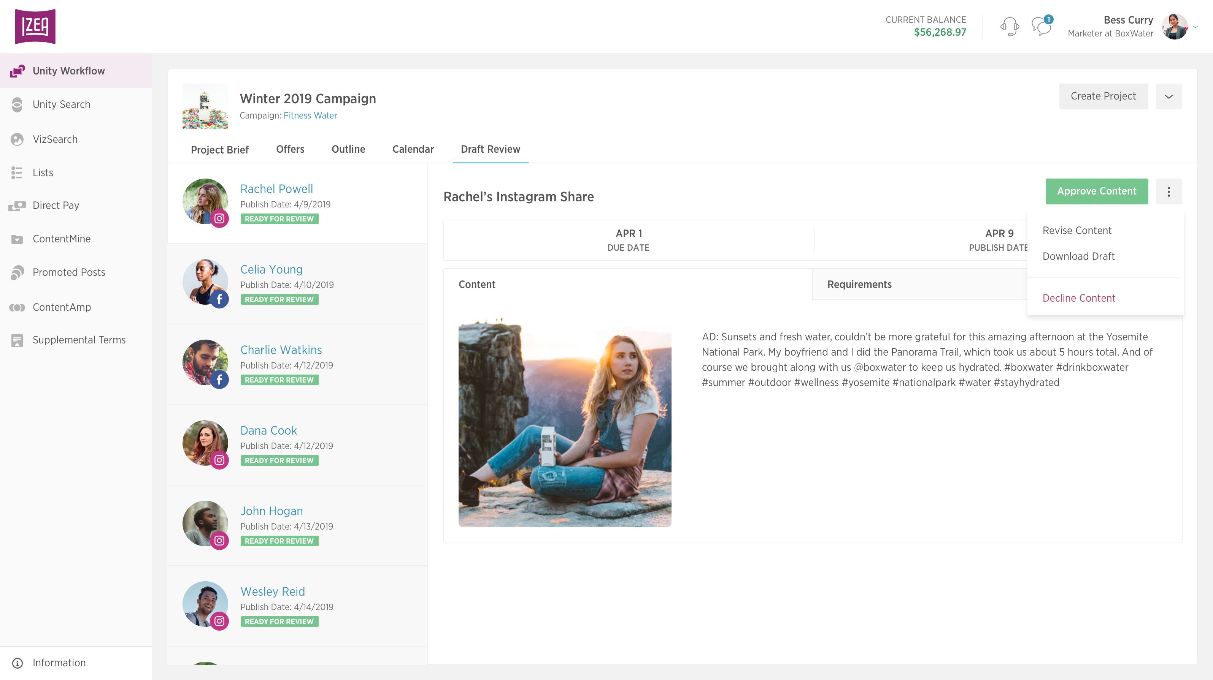The height and width of the screenshot is (680, 1213).
Task: Open the Fitness Water campaign link
Action: click(x=310, y=115)
